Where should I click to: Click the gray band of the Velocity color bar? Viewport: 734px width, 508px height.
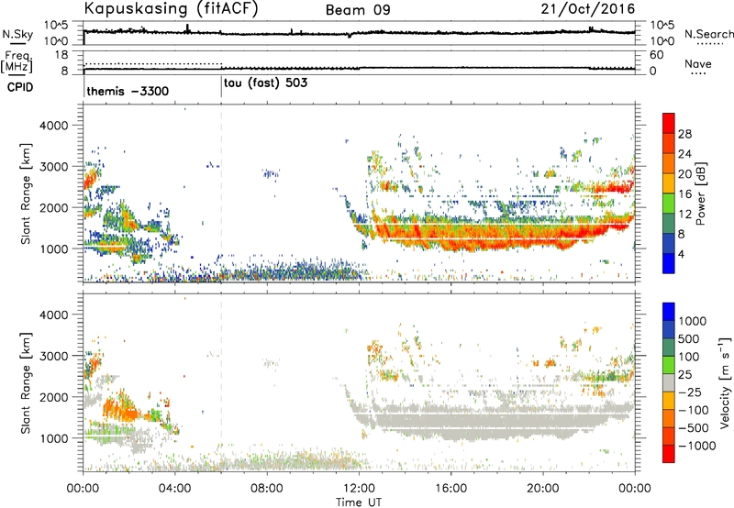(x=669, y=382)
